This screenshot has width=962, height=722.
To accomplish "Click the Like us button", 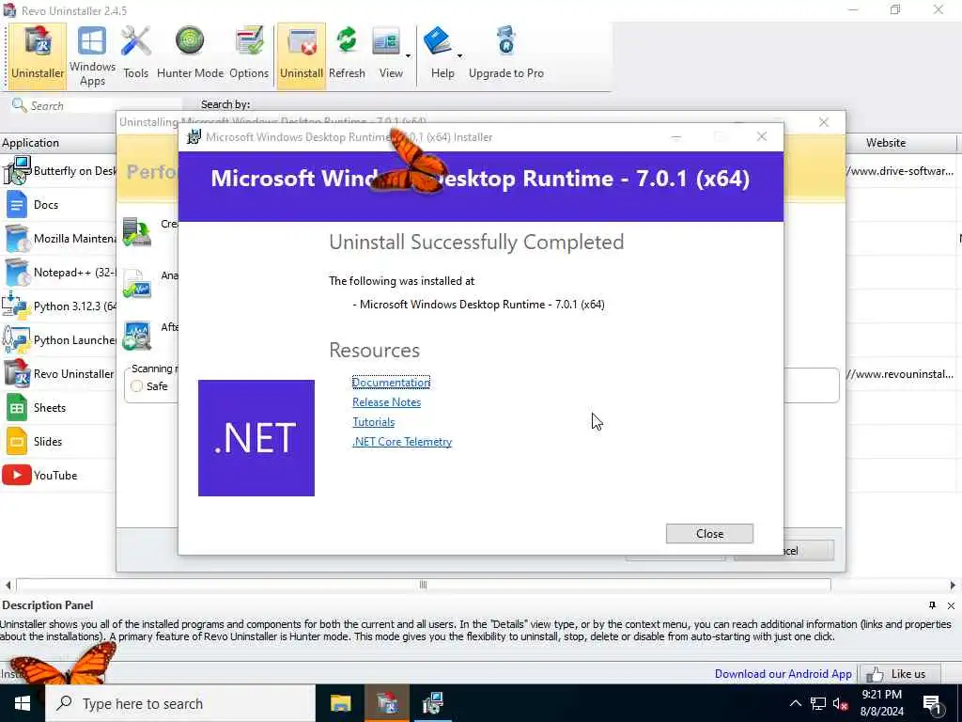I will (900, 673).
